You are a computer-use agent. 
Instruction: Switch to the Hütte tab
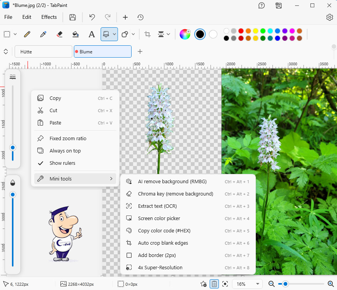(x=43, y=51)
